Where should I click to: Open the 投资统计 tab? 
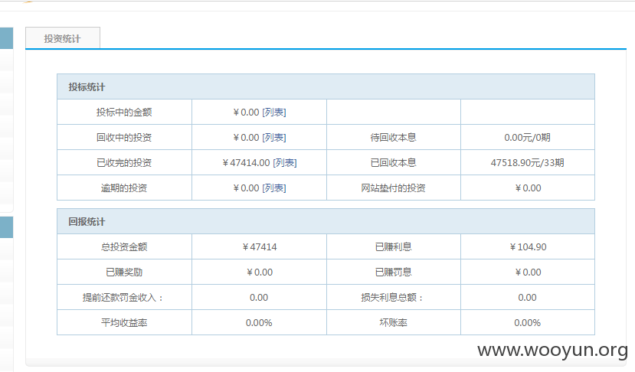[x=62, y=38]
